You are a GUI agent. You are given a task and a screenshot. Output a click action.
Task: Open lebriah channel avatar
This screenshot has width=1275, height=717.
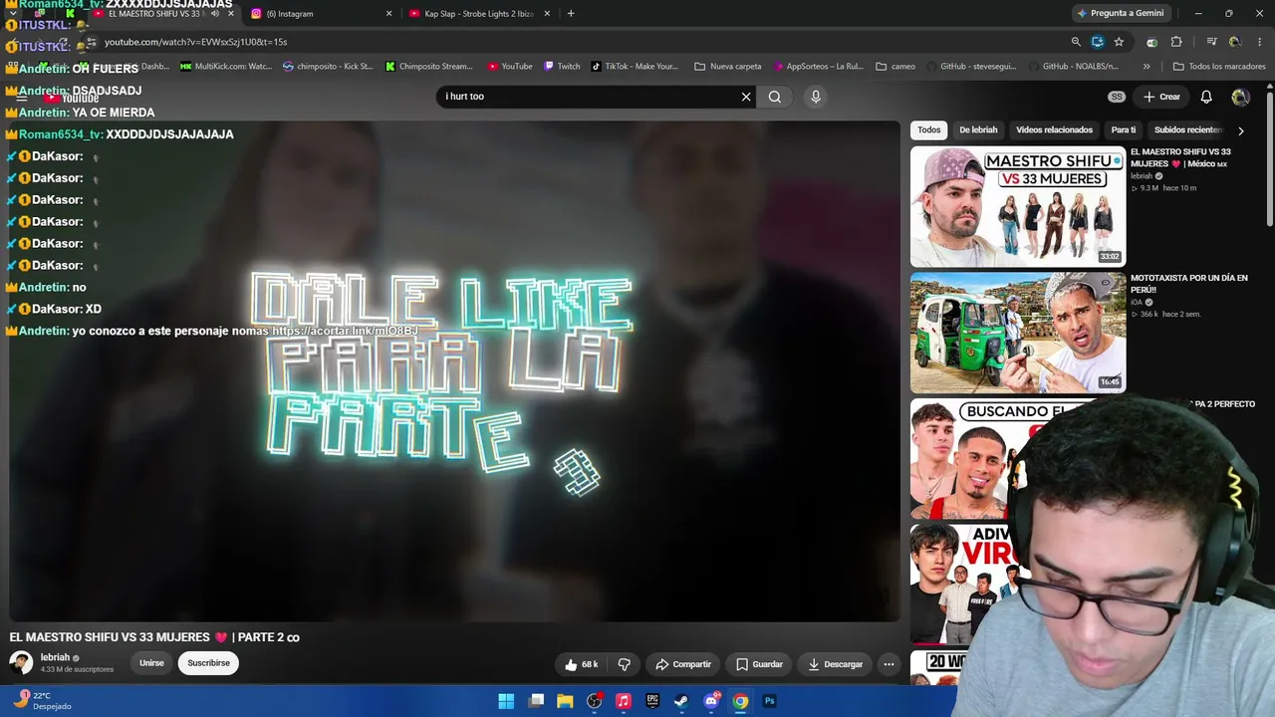[x=21, y=663]
